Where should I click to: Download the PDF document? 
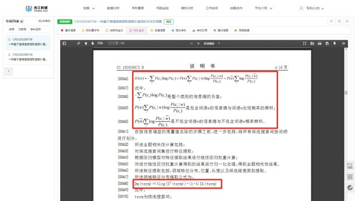327,43
